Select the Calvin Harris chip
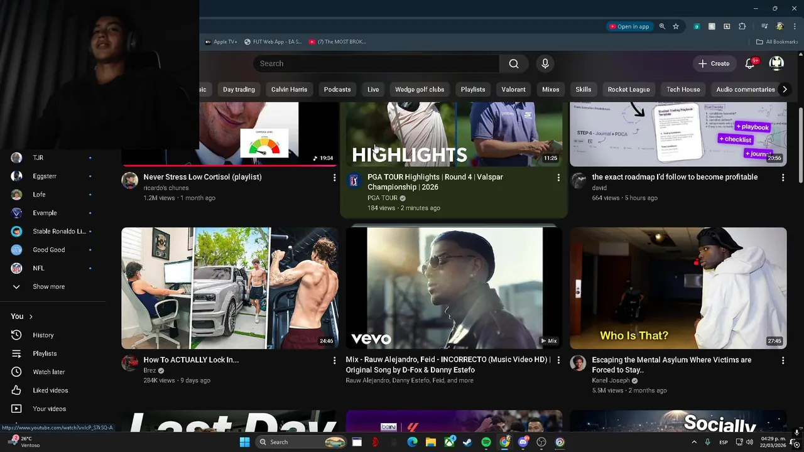The image size is (804, 452). pyautogui.click(x=289, y=89)
